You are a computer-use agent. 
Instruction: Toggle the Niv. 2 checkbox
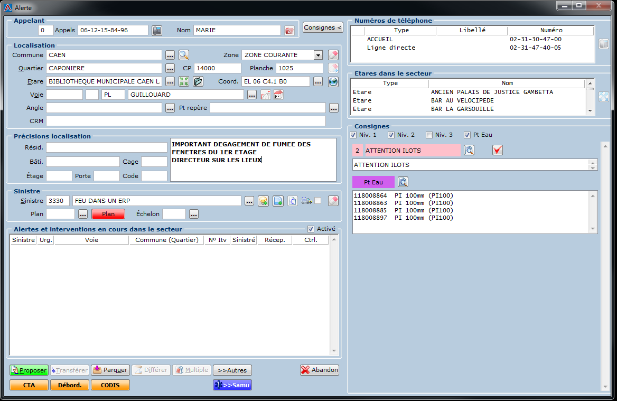pyautogui.click(x=391, y=135)
